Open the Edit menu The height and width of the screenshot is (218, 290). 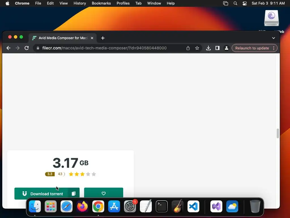point(50,3)
